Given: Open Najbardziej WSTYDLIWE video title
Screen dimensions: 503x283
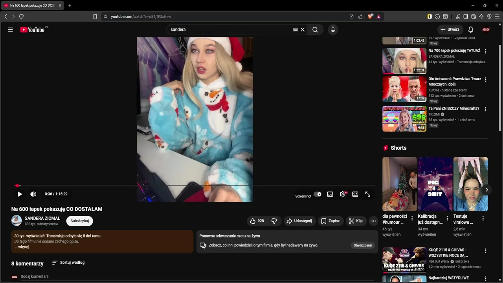Looking at the screenshot, I should tap(448, 278).
